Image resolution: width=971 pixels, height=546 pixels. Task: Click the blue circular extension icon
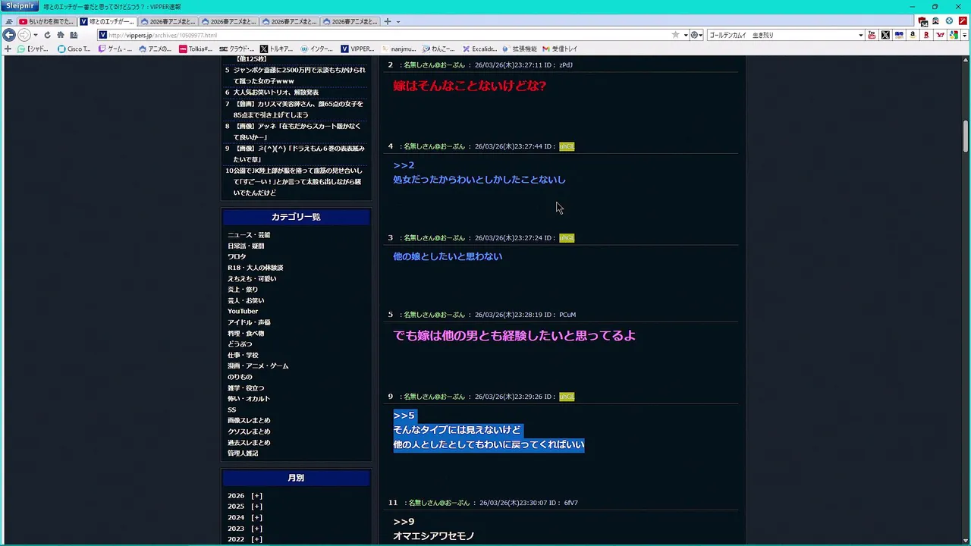(x=949, y=21)
